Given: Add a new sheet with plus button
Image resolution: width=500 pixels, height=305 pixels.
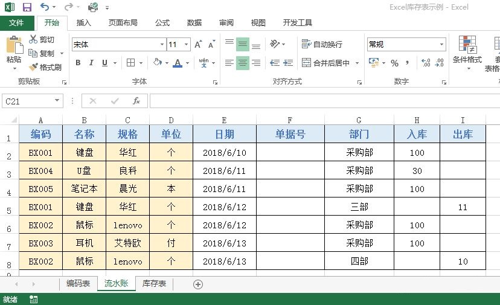Looking at the screenshot, I should click(x=197, y=284).
